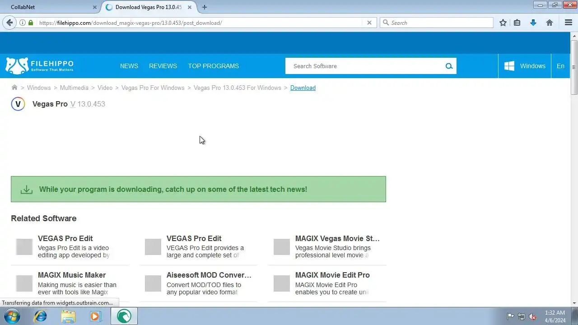The image size is (578, 325).
Task: Click the Windows logo platform icon
Action: 509,66
